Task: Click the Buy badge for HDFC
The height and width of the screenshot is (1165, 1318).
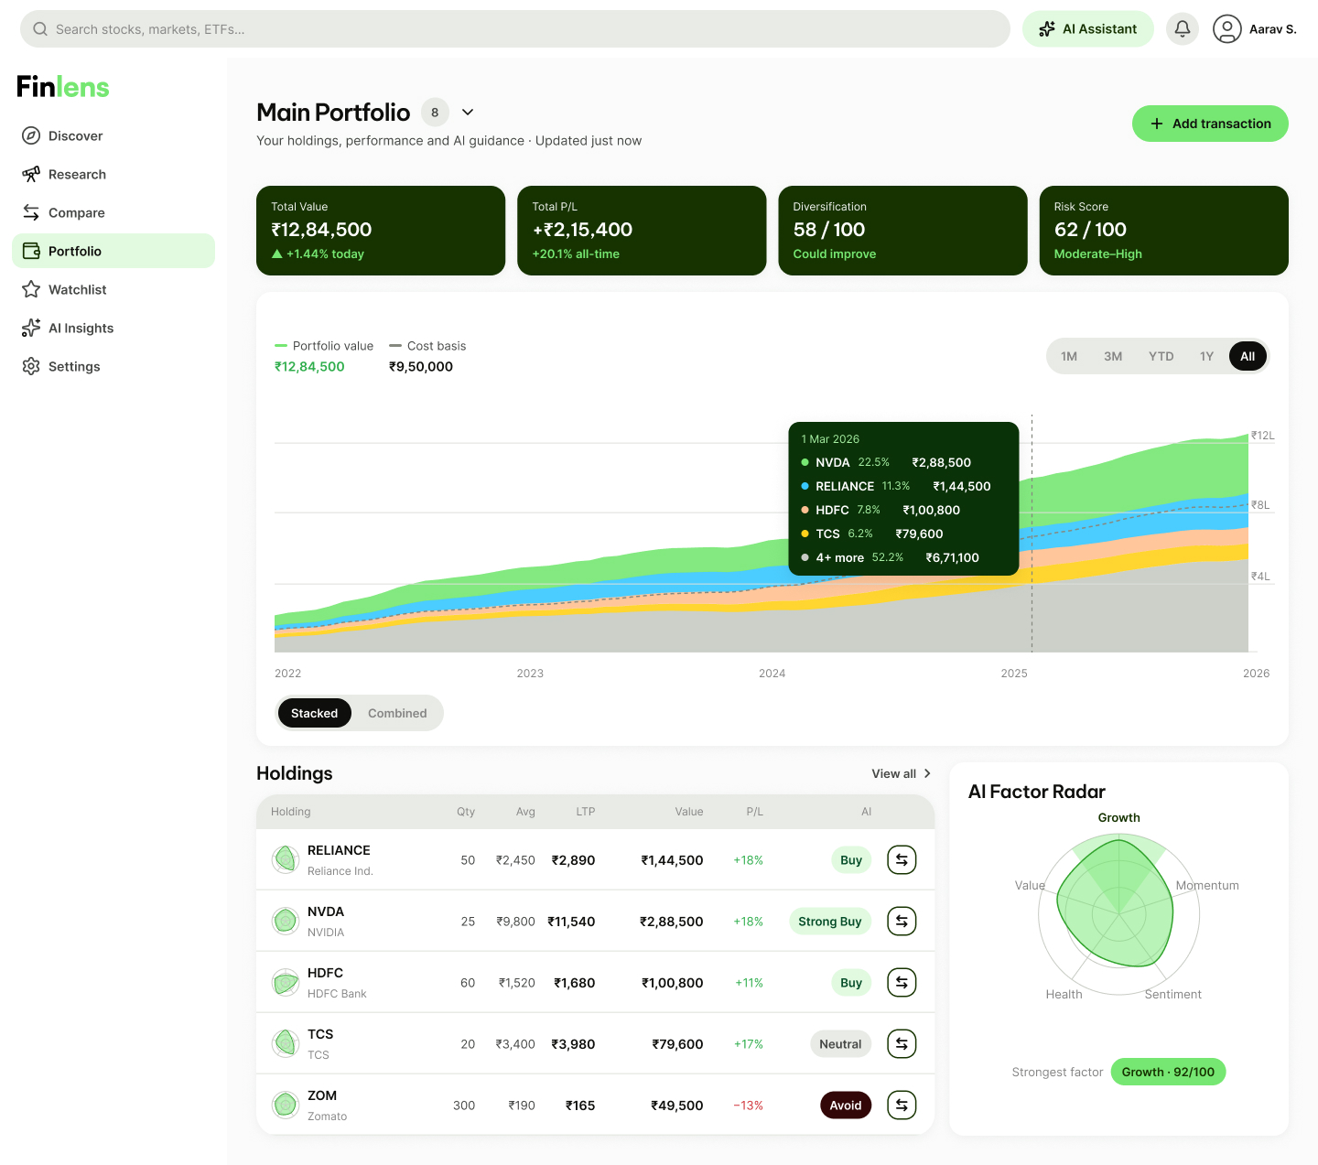Action: coord(851,983)
